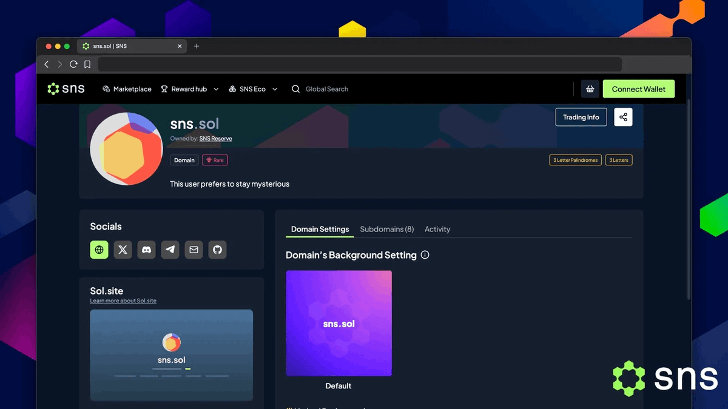
Task: Click the browser bookmark icon
Action: (x=87, y=64)
